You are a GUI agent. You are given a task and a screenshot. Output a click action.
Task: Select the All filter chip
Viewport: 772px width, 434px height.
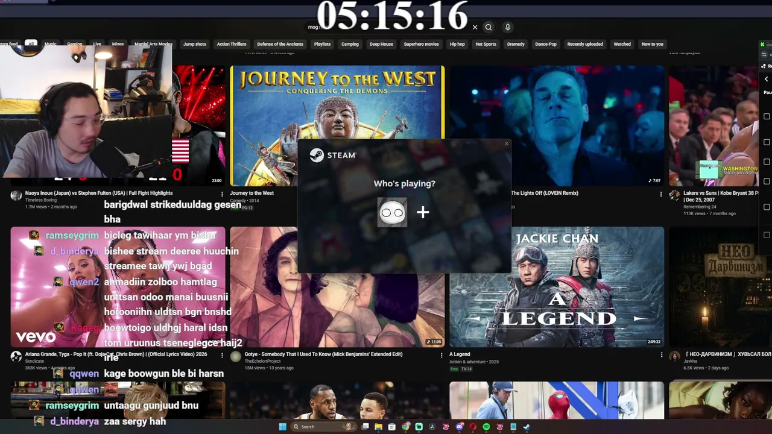coord(31,44)
